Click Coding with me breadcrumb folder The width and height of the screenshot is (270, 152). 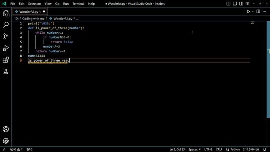click(33, 19)
